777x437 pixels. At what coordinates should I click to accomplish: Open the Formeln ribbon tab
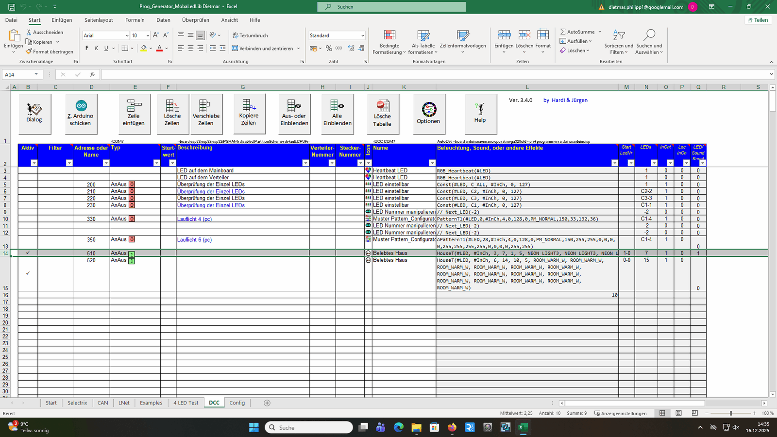click(135, 20)
